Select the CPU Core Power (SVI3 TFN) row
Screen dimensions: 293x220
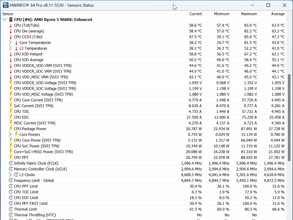pos(143,140)
